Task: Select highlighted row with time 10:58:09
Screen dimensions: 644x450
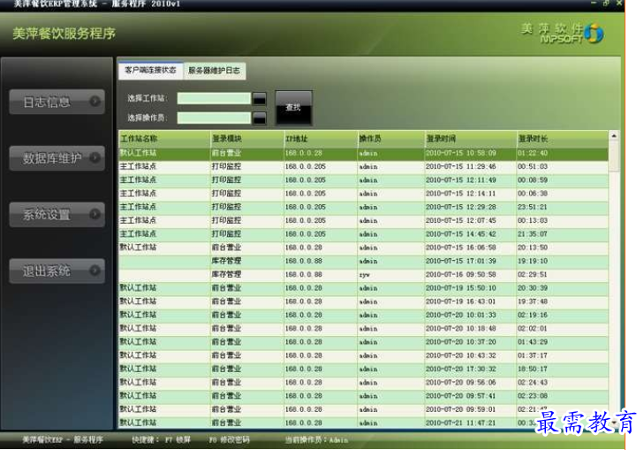Action: click(363, 153)
